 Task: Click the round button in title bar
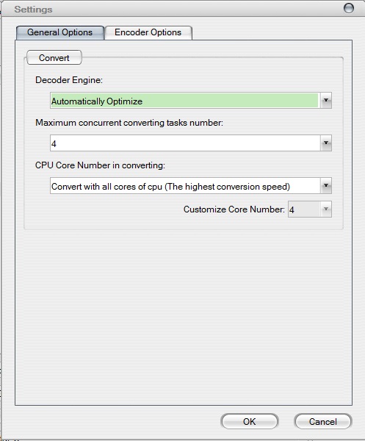coord(349,8)
